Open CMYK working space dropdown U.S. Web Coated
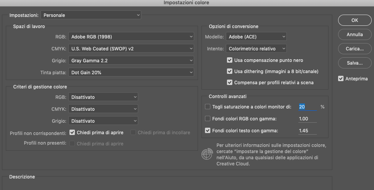Viewport: 374px width, 190px height. pos(131,48)
